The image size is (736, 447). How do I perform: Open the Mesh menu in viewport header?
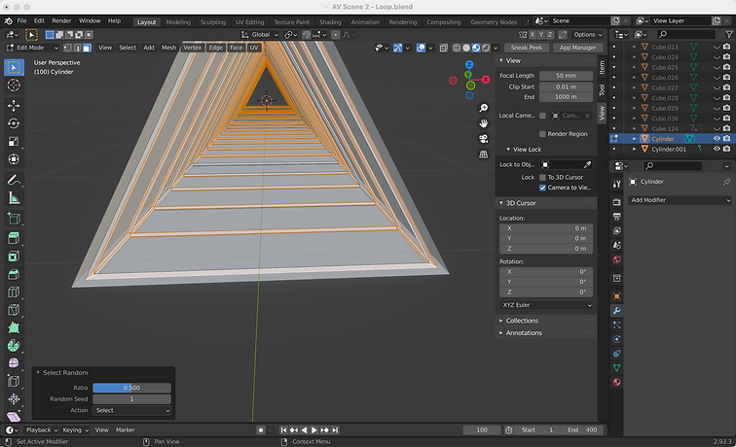coord(168,48)
